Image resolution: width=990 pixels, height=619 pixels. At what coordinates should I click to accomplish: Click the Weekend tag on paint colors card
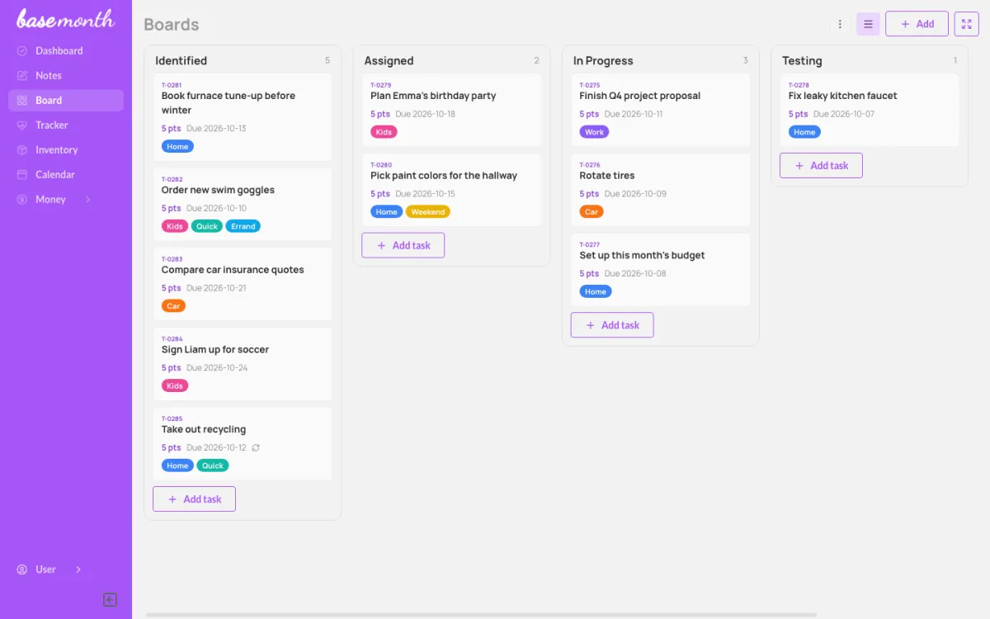[x=427, y=212]
